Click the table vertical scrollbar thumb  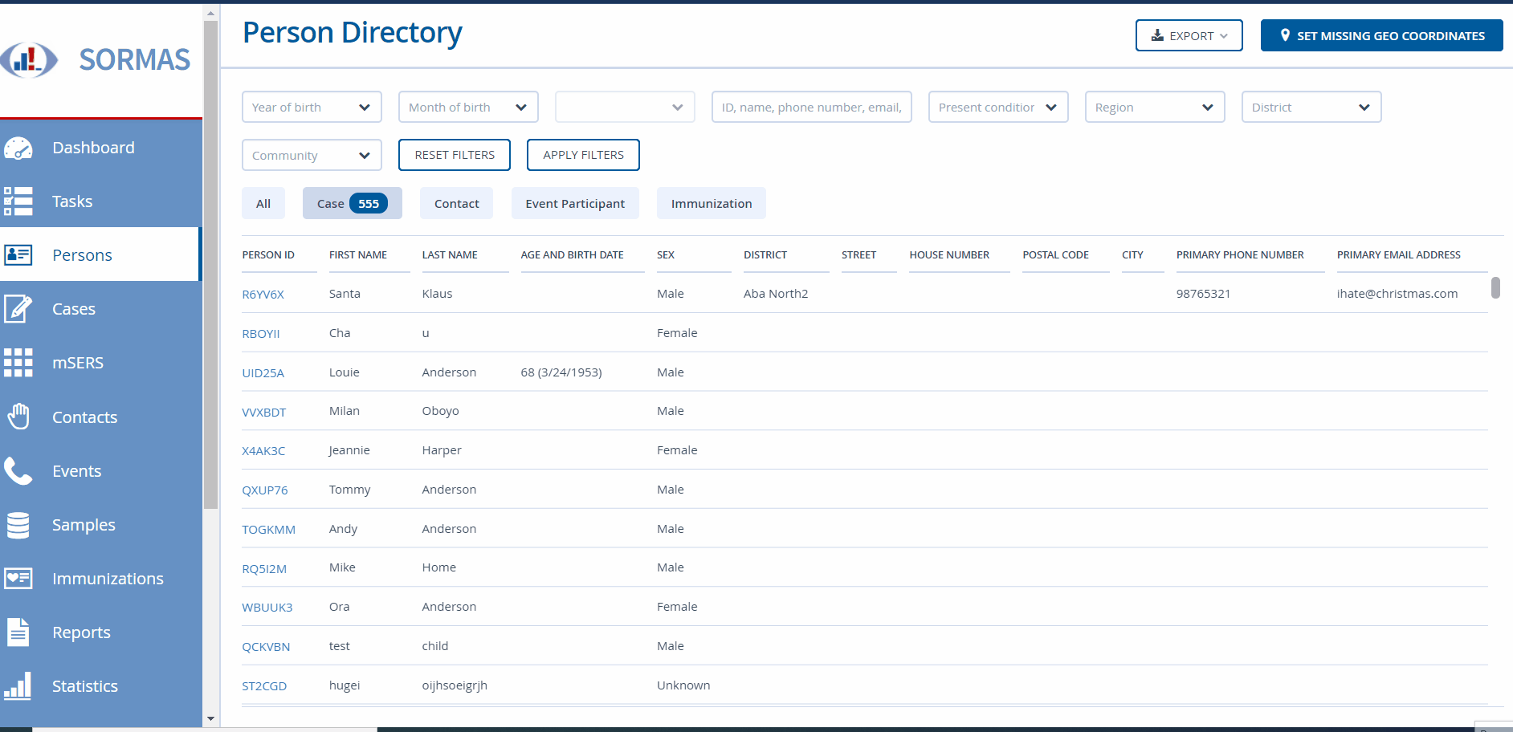pos(1495,287)
